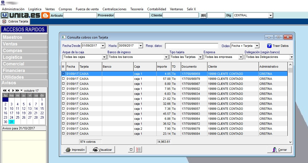Screen dimensions: 308x163
Task: Open Maestros quick access section
Action: [x=24, y=37]
